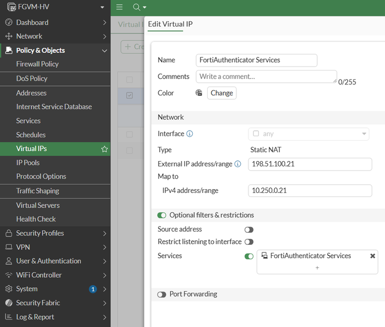Image resolution: width=385 pixels, height=327 pixels.
Task: Enable the Source address toggle
Action: point(249,229)
